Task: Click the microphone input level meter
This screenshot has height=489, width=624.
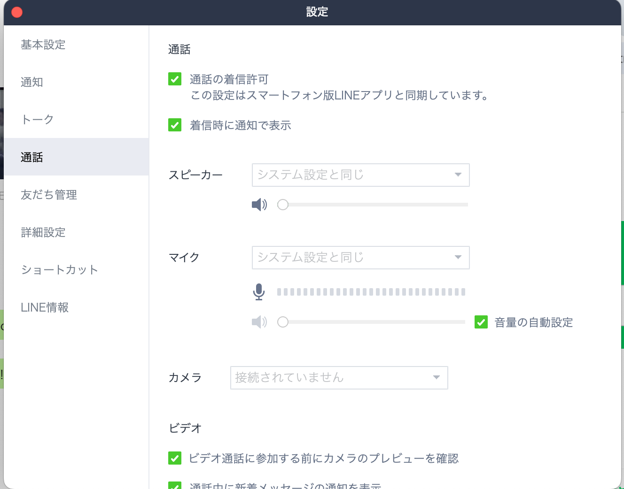Action: point(371,292)
